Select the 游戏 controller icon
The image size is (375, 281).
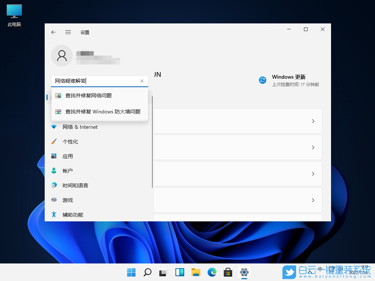(x=54, y=200)
